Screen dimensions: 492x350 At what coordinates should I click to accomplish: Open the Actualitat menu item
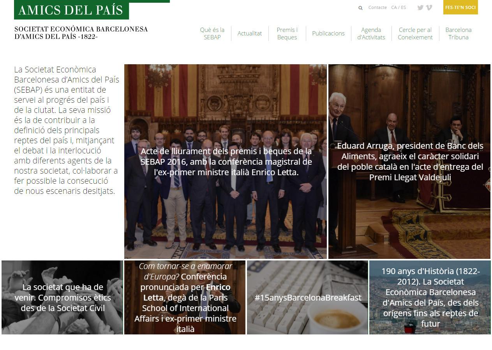pyautogui.click(x=249, y=33)
